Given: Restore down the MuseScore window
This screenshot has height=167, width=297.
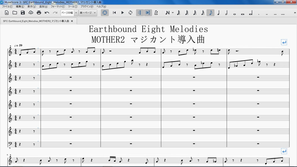Looking at the screenshot, I should click(283, 2).
